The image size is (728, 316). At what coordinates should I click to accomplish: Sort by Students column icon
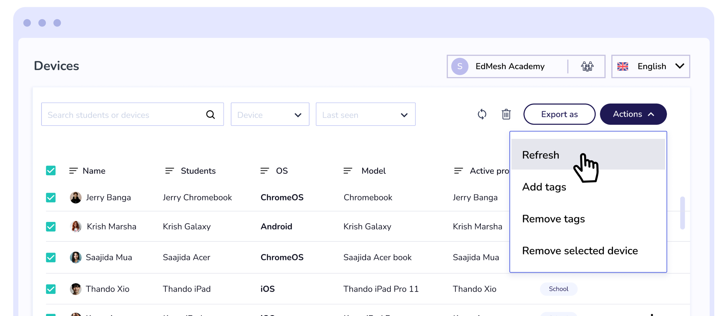click(169, 171)
